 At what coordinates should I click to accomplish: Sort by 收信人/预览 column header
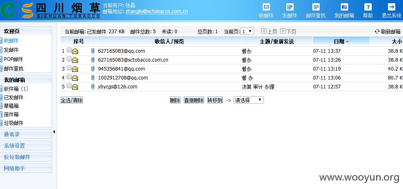pos(169,41)
